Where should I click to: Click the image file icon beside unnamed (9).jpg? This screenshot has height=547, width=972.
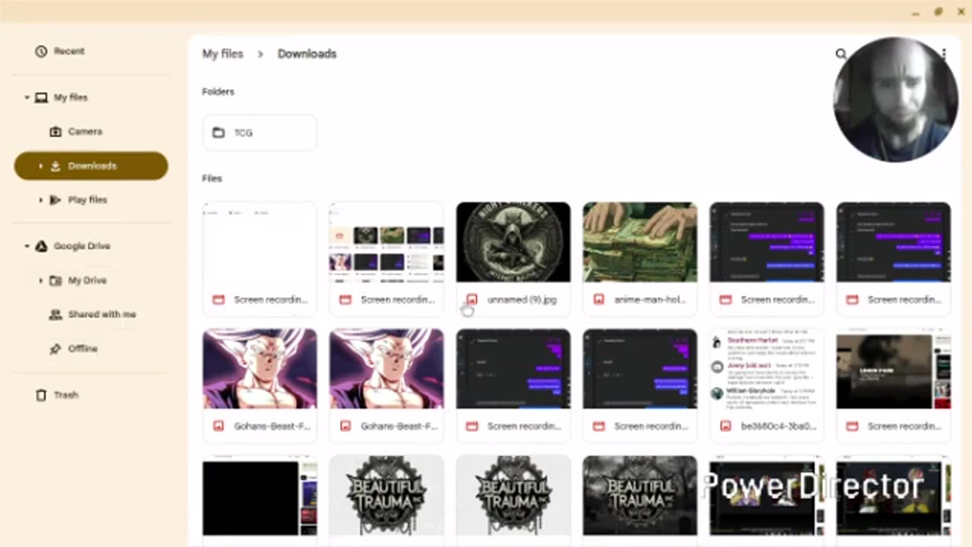[472, 299]
